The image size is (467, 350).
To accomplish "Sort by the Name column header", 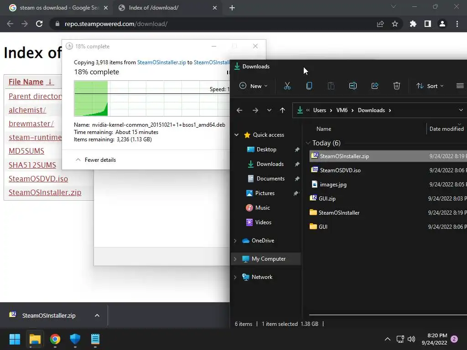I will [x=324, y=129].
